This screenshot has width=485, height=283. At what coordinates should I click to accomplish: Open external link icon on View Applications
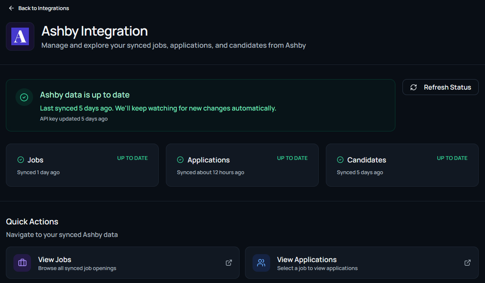point(467,263)
